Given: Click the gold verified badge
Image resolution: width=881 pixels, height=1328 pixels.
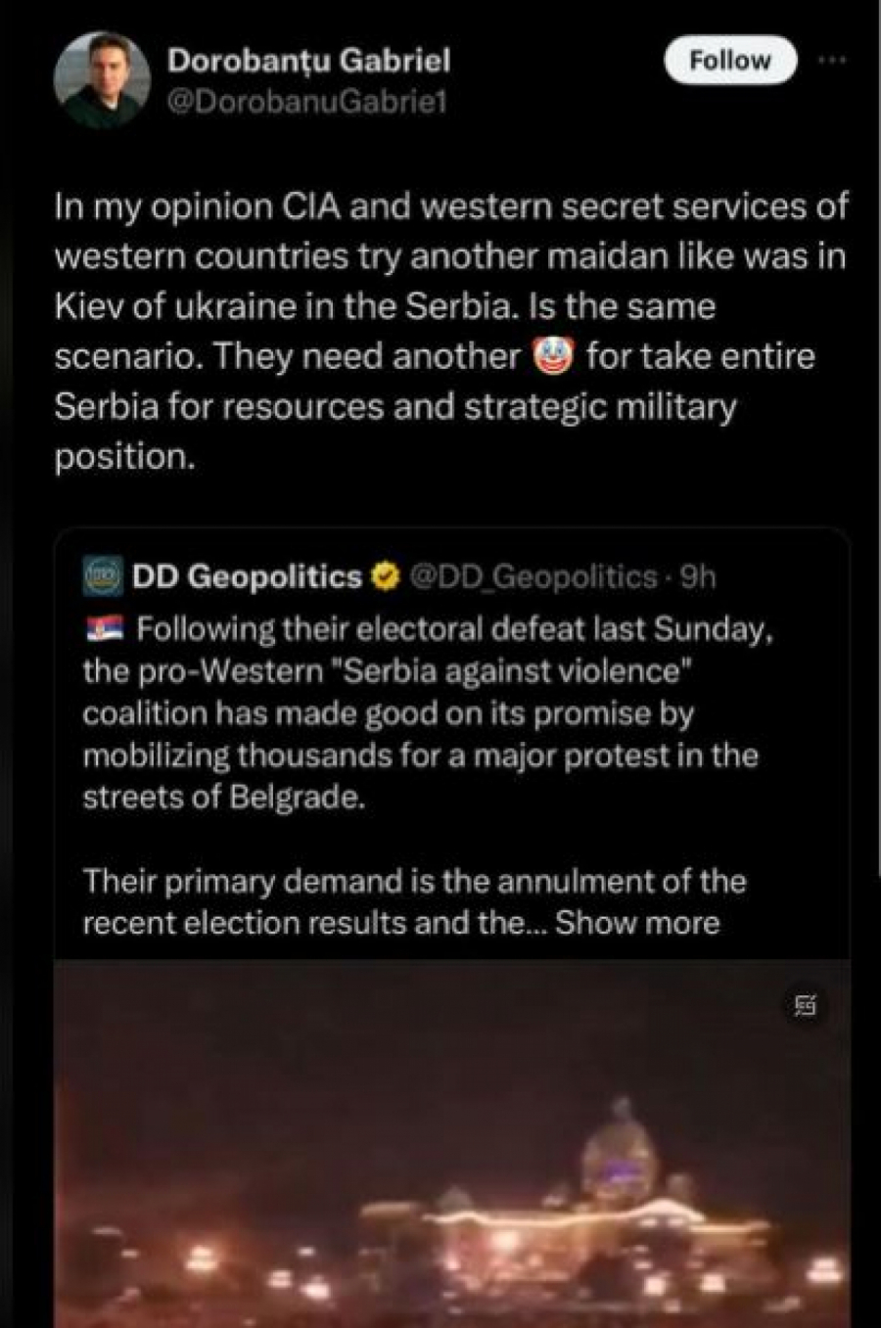Looking at the screenshot, I should tap(387, 576).
